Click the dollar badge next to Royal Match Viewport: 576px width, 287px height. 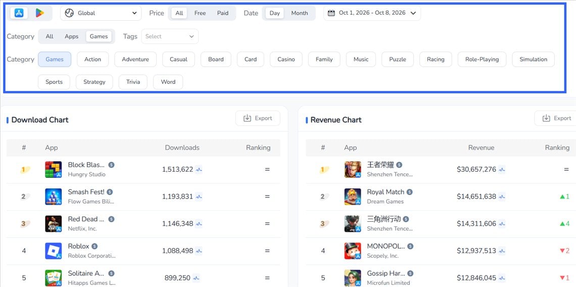pyautogui.click(x=410, y=192)
